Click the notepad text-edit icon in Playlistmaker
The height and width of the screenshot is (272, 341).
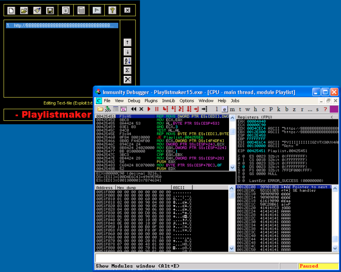point(66,10)
